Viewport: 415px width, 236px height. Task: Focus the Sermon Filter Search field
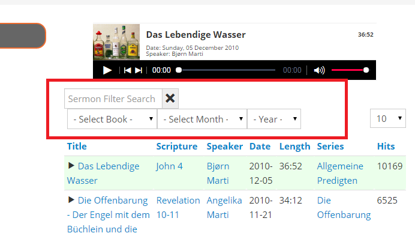[113, 98]
